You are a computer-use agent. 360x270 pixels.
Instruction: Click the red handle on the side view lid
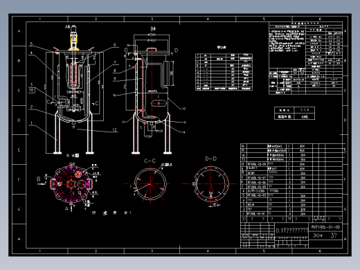coord(152,49)
